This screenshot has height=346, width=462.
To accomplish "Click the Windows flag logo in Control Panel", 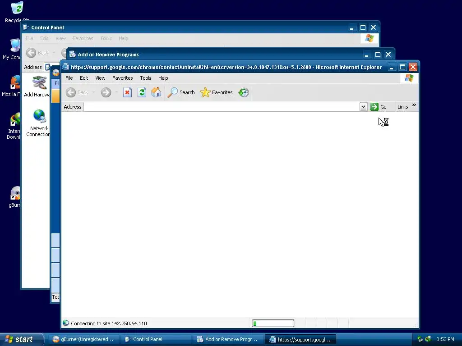I will click(369, 38).
